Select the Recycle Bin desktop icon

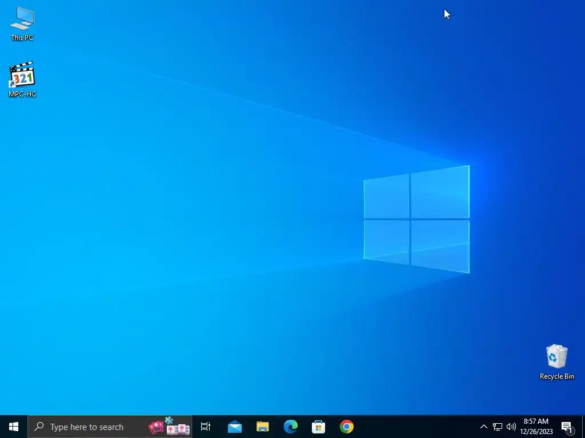556,362
